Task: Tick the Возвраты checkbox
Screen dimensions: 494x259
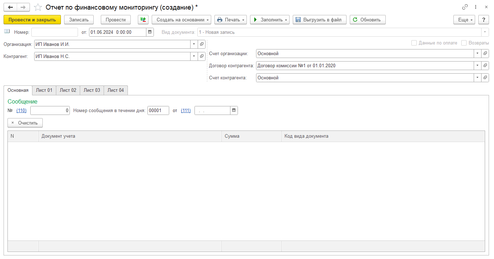Action: tap(464, 43)
